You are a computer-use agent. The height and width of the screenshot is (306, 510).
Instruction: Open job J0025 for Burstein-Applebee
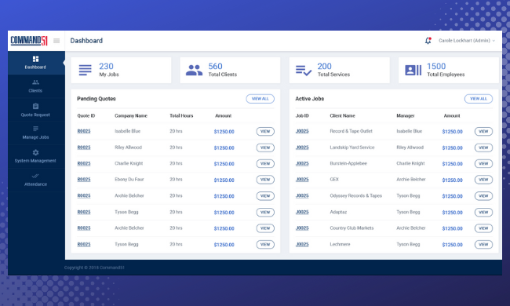coord(302,163)
